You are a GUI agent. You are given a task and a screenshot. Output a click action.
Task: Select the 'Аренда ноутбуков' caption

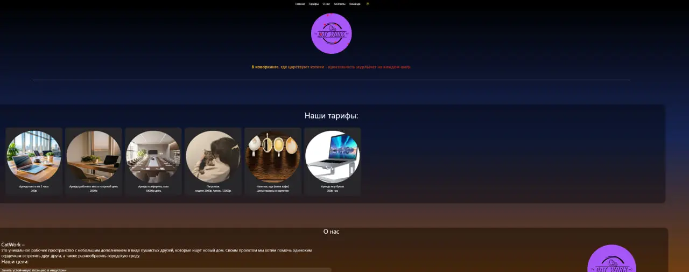[333, 186]
